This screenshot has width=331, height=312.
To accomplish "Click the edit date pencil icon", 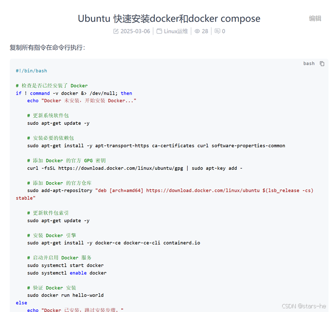I will tap(116, 31).
